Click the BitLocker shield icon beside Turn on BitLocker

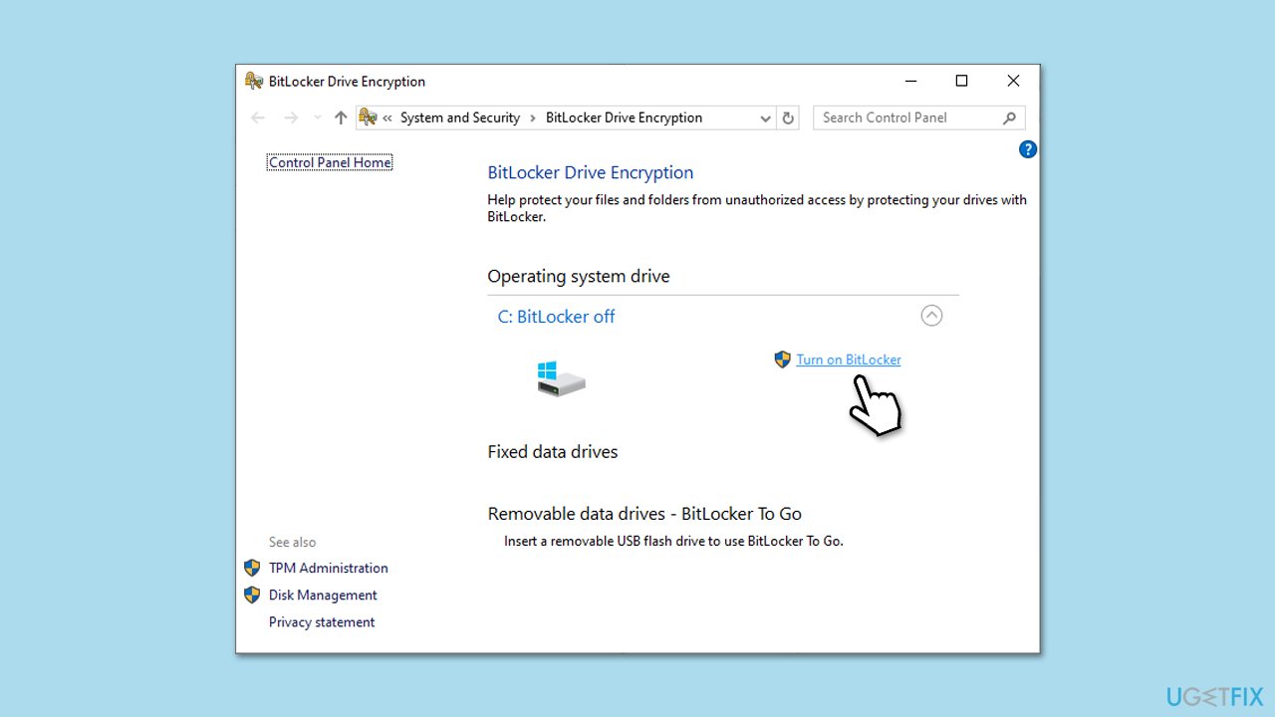tap(782, 359)
